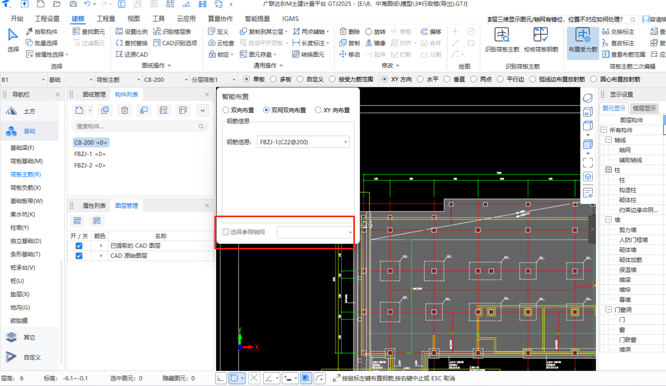
Task: Click 识别楼层表 recognize floor table
Action: pyautogui.click(x=172, y=32)
